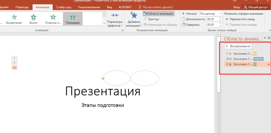271x133 pixels.
Task: Open the ACROBAT ribbon tab
Action: [x=125, y=7]
